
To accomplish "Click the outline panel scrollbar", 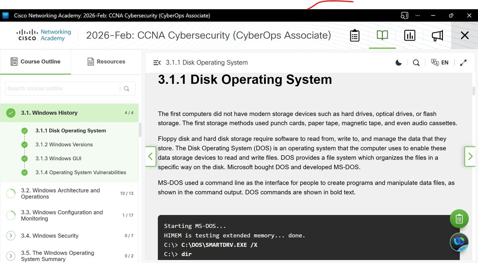I will [140, 130].
